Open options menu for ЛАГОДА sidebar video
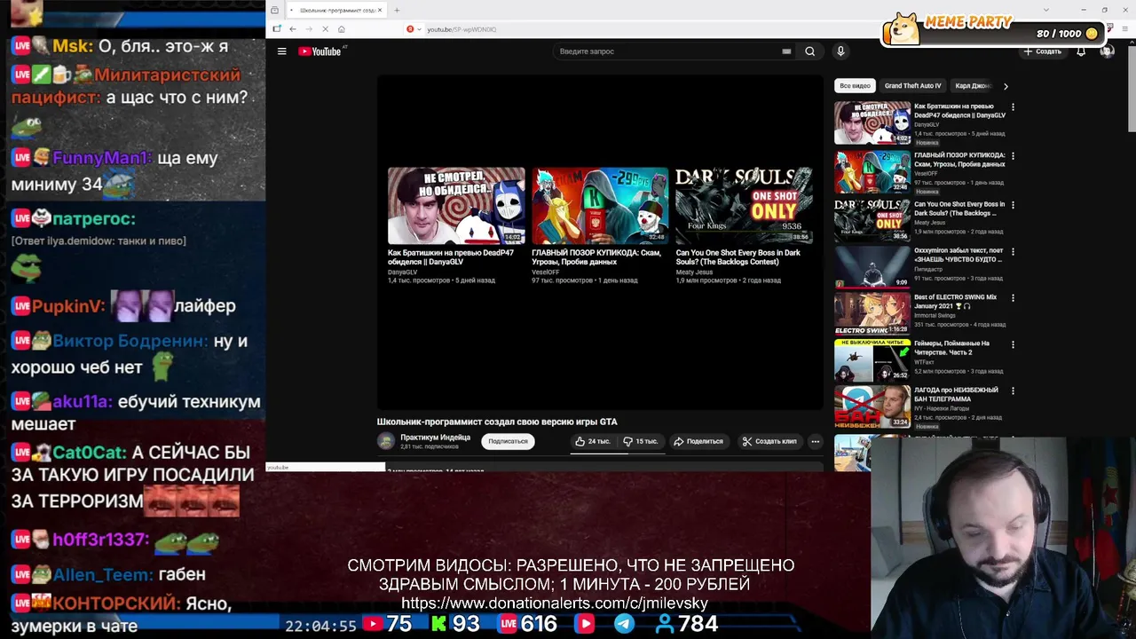Screen dimensions: 1136x639 tap(1013, 390)
